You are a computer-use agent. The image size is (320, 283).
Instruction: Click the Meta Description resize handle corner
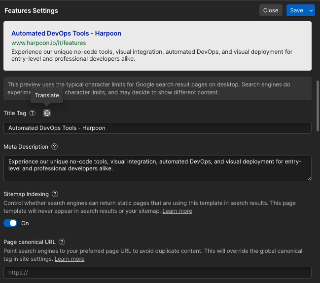point(309,179)
